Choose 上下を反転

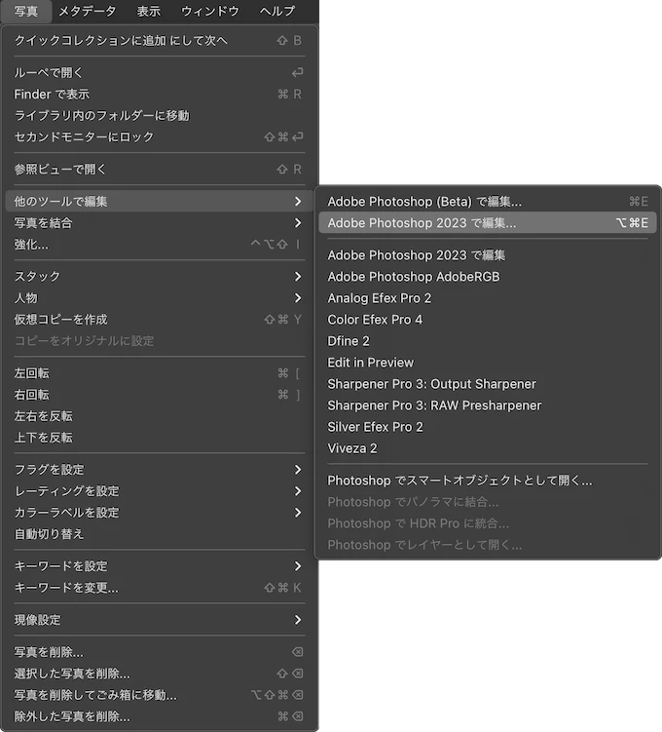pos(160,438)
